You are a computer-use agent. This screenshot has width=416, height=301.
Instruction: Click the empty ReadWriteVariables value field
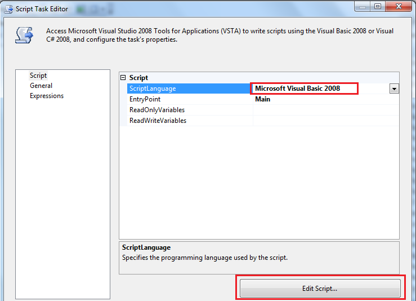[326, 121]
